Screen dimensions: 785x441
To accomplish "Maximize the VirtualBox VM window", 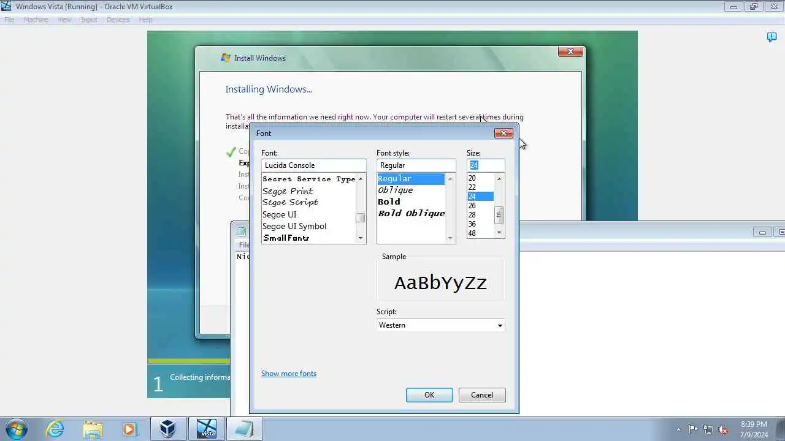I will click(x=754, y=7).
